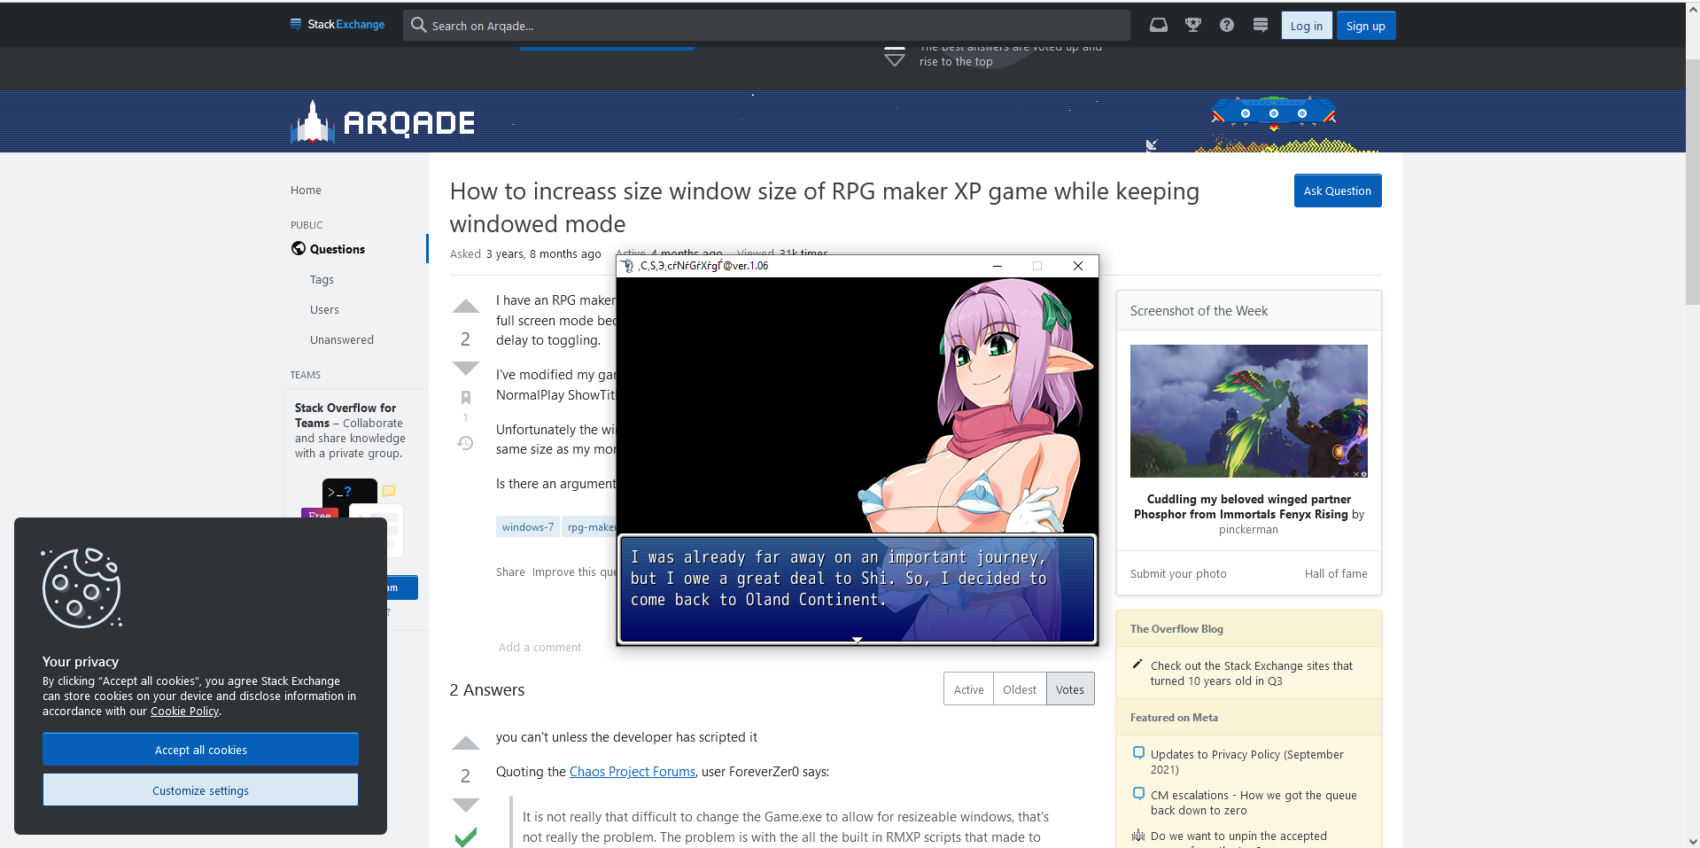Click the 'Featured on Meta' heading
1700x848 pixels.
[1174, 718]
